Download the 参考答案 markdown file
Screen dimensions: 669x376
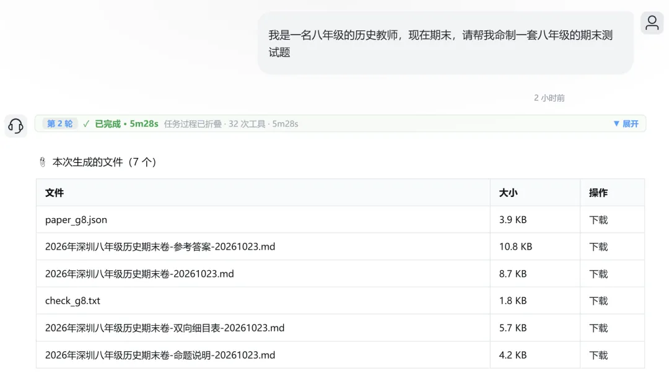[598, 247]
